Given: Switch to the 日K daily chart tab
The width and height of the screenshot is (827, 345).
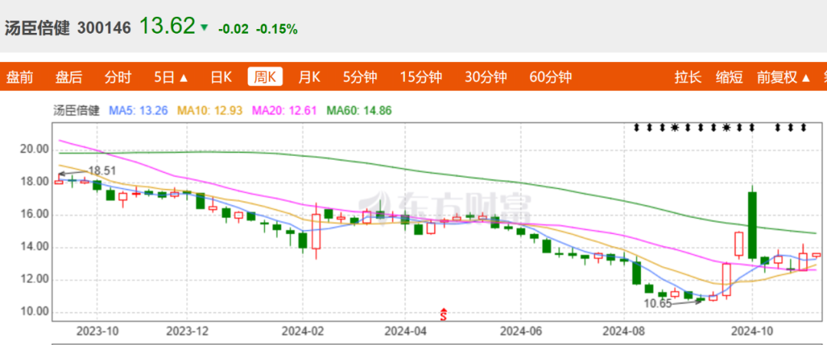Looking at the screenshot, I should 221,76.
